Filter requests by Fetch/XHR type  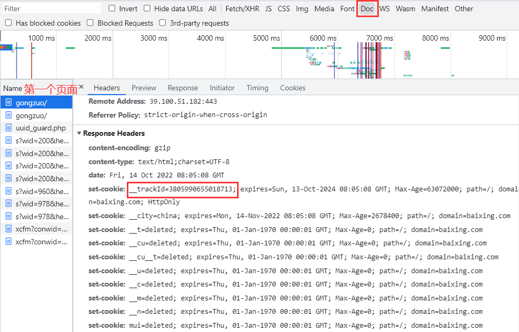(x=241, y=9)
